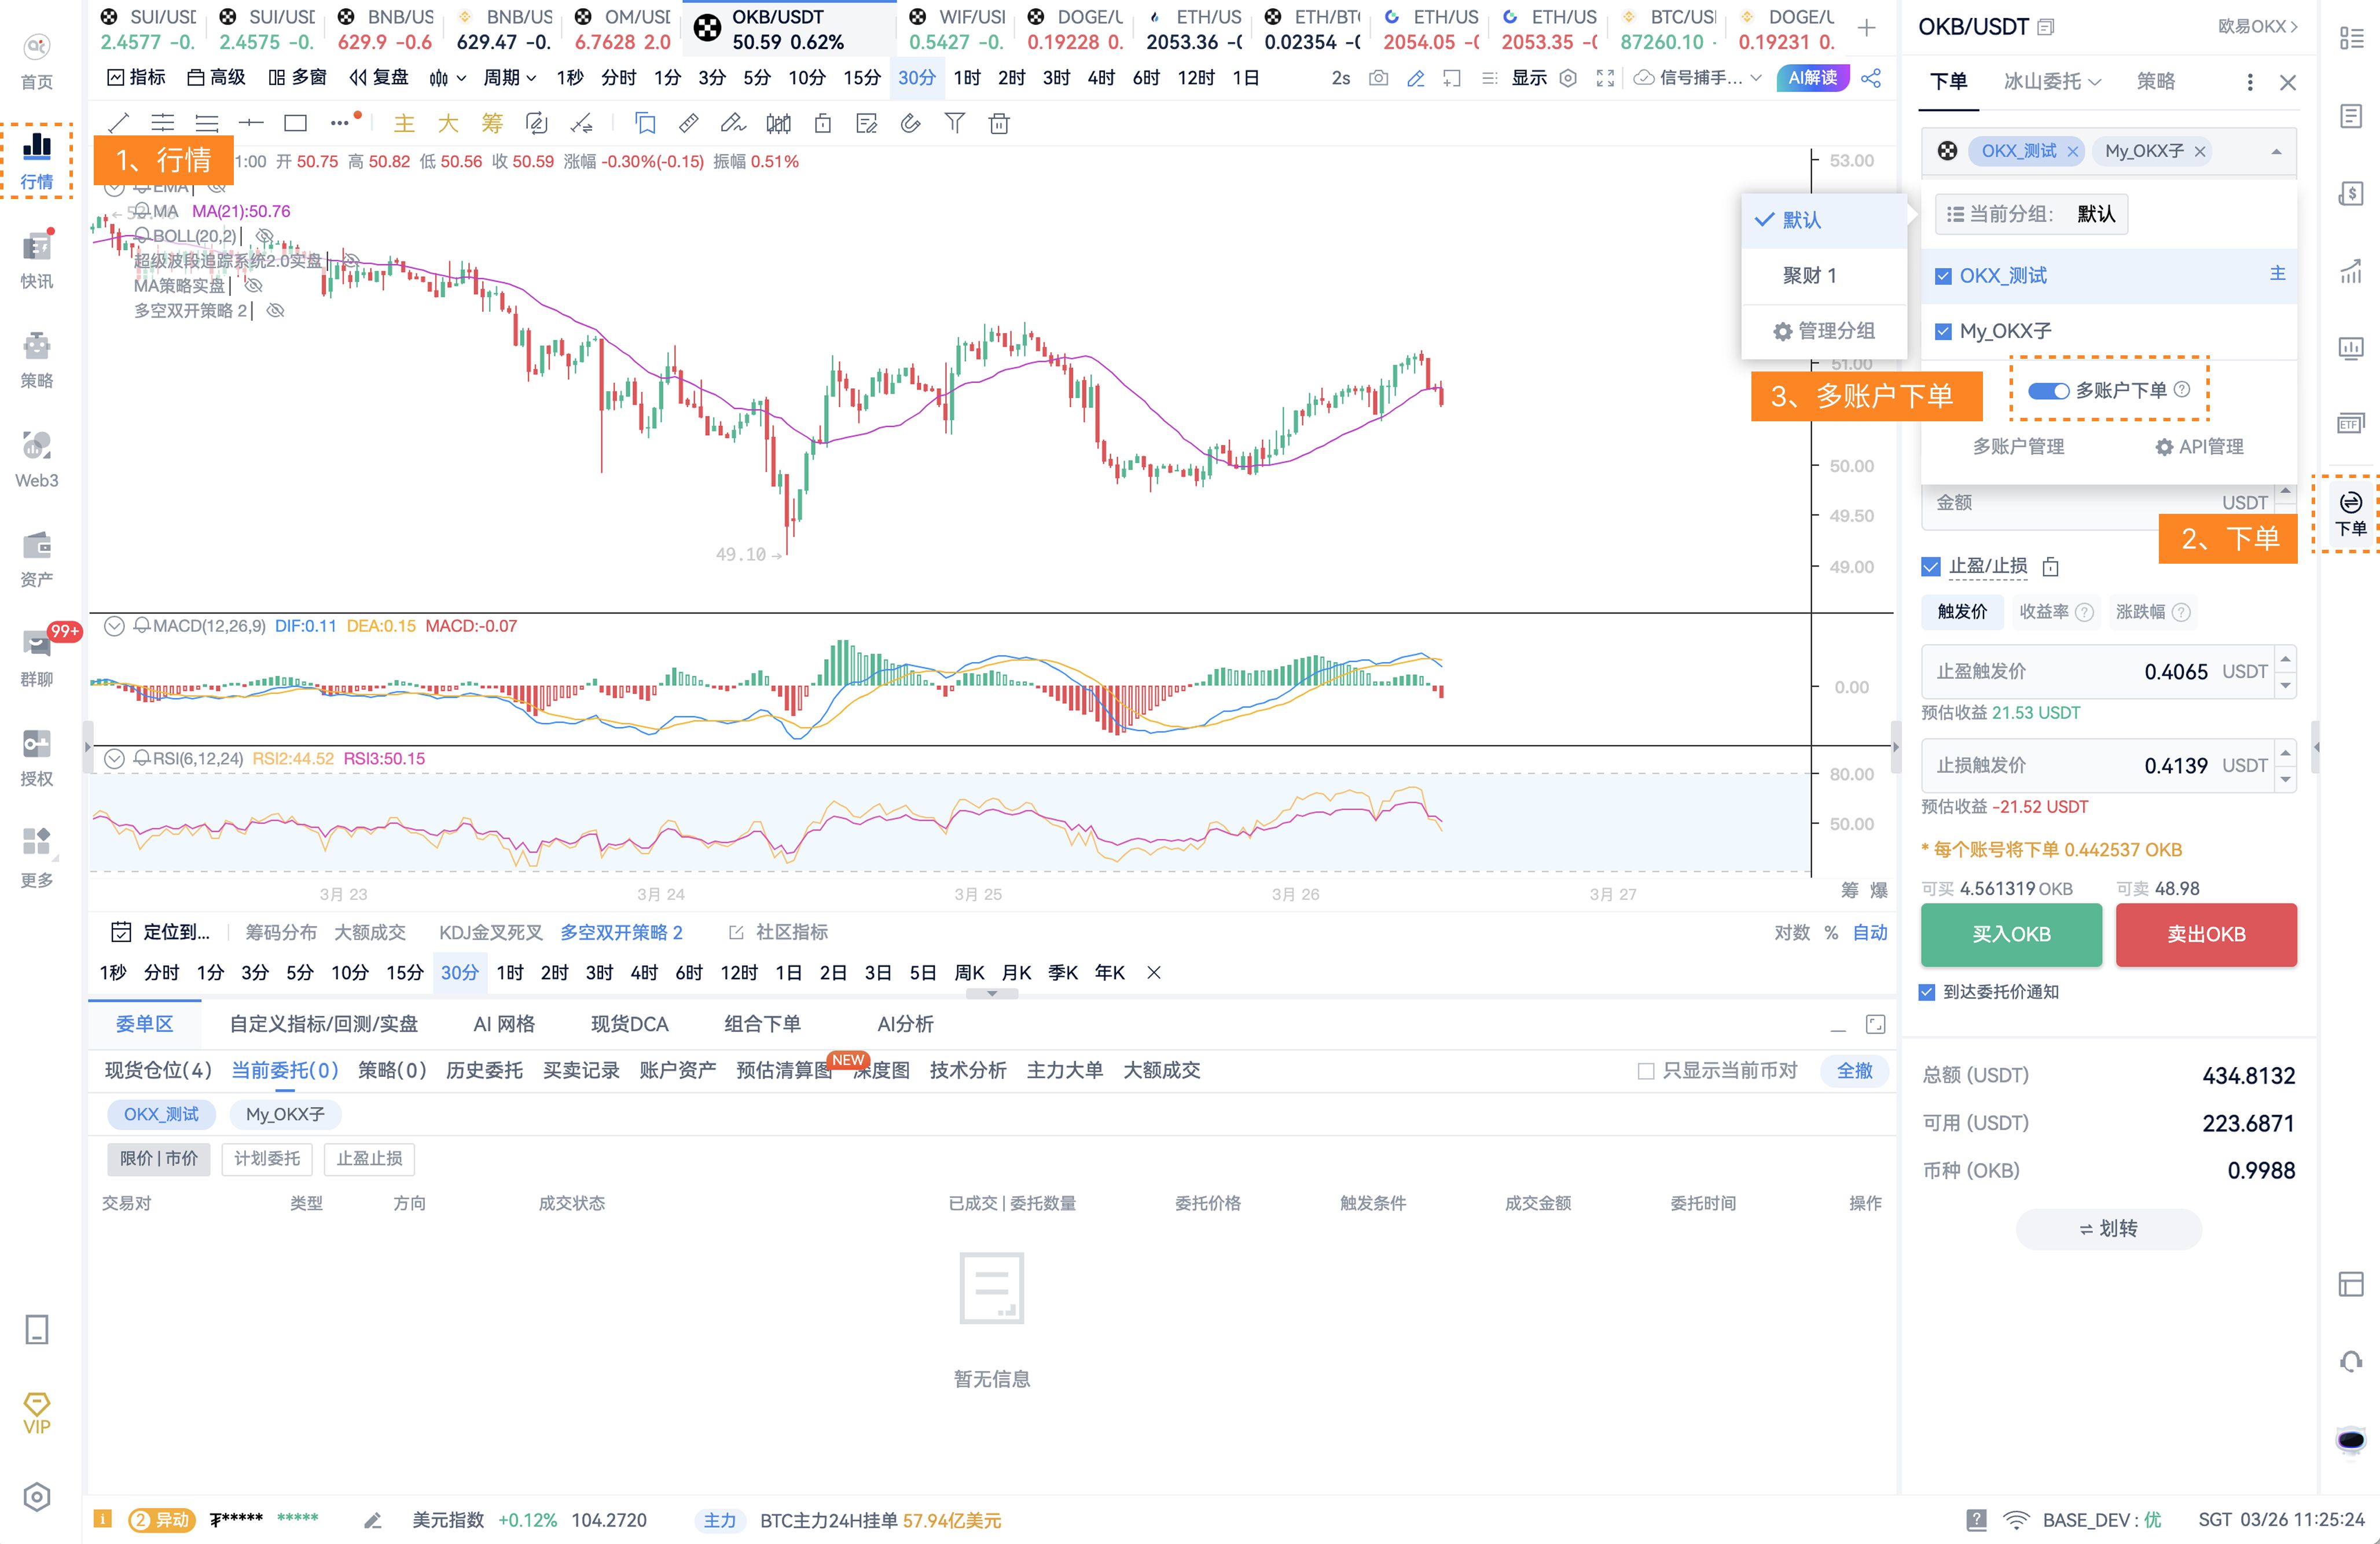Switch to 自定义指标/回测/实盘 tab
The height and width of the screenshot is (1544, 2380).
point(323,1024)
